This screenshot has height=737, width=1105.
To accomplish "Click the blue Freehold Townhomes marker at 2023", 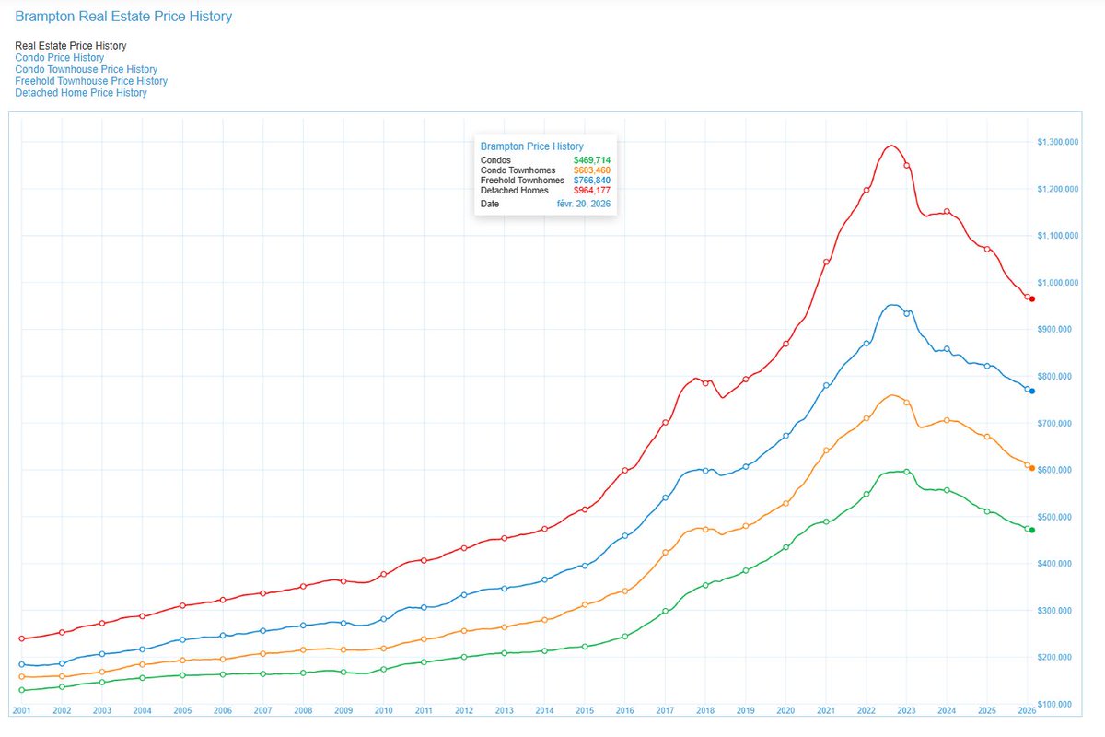I will 907,314.
